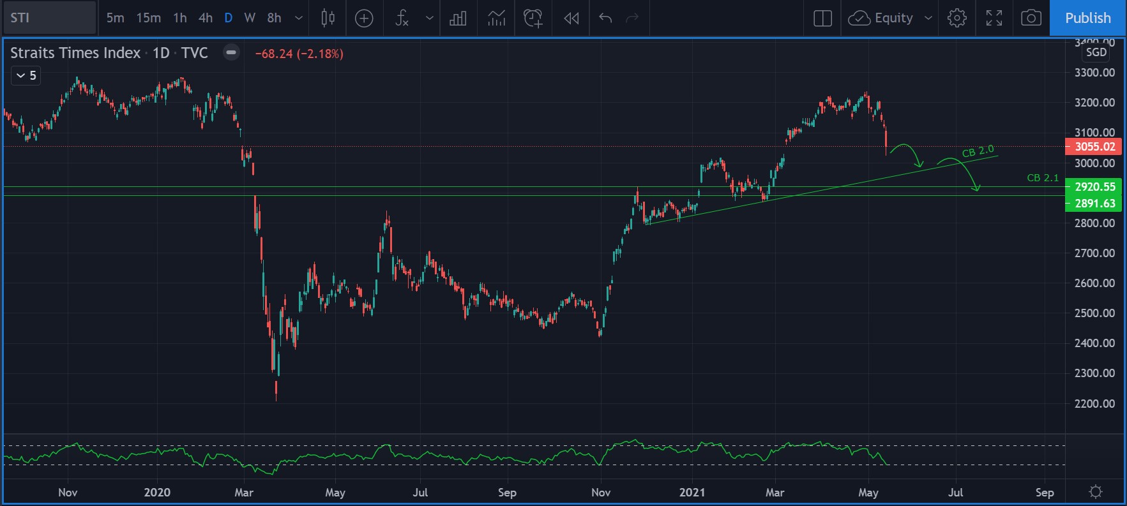Select the W weekly timeframe

pyautogui.click(x=250, y=18)
